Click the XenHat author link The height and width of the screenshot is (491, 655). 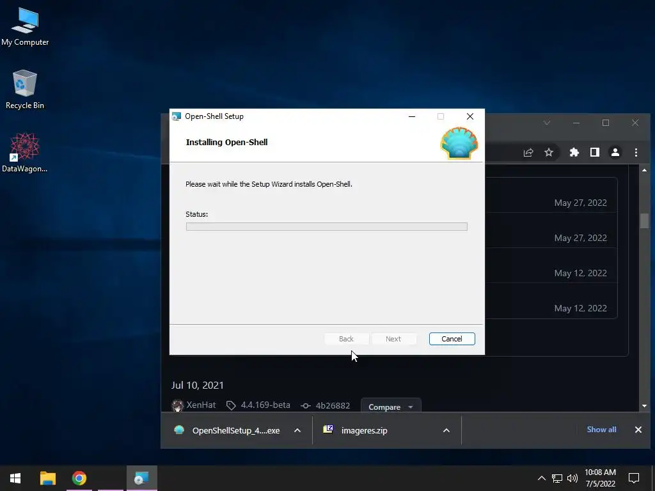point(201,405)
